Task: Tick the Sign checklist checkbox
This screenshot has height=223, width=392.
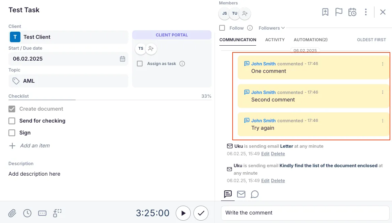Action: (12, 133)
